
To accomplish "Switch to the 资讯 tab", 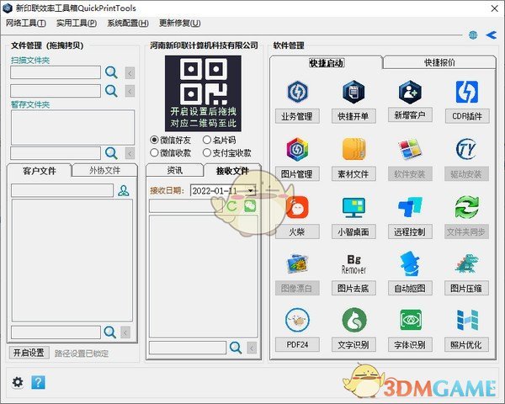I will click(175, 170).
